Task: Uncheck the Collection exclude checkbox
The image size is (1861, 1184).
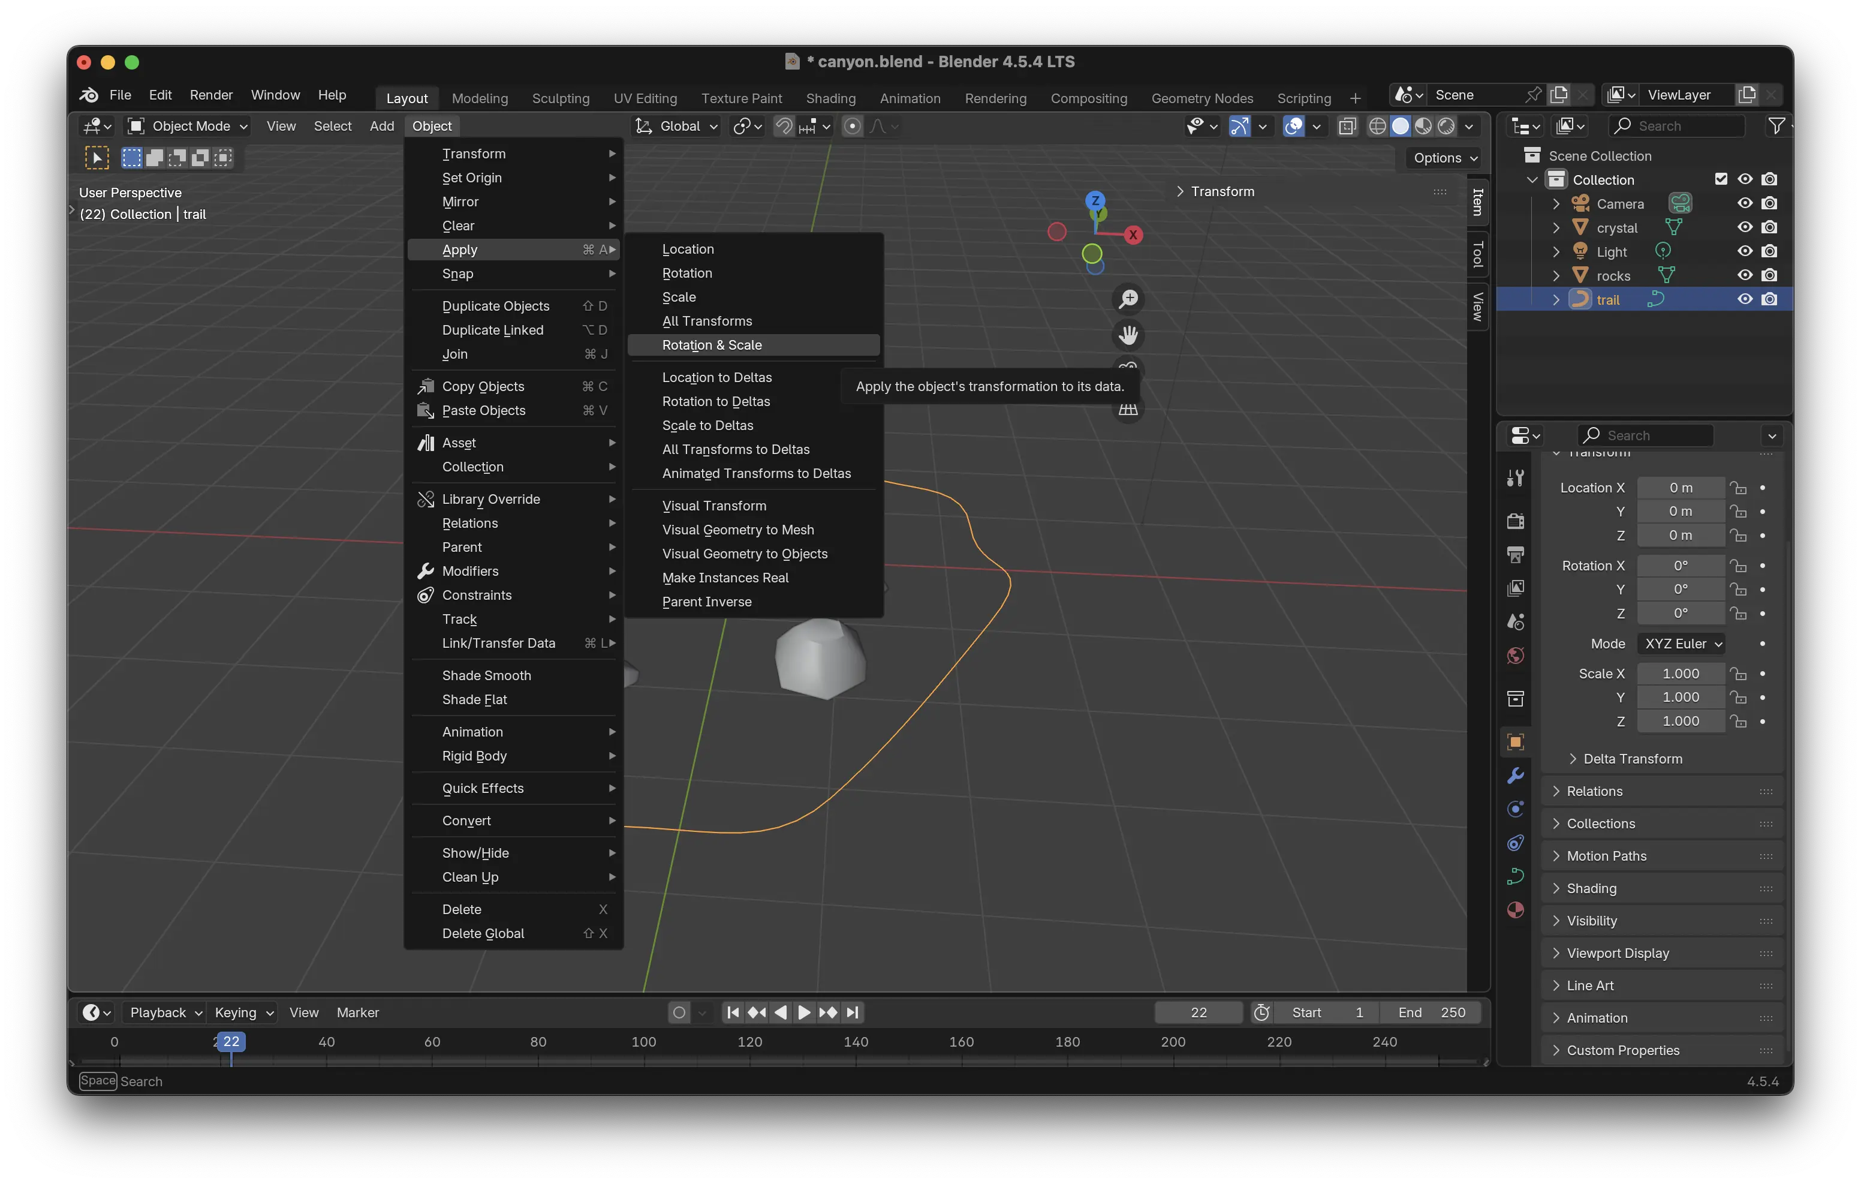Action: pos(1720,179)
